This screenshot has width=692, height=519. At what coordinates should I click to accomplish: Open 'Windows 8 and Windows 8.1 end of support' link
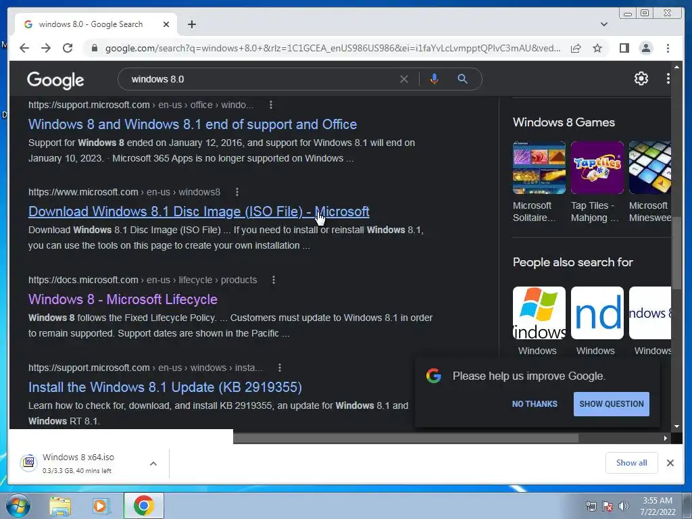193,124
